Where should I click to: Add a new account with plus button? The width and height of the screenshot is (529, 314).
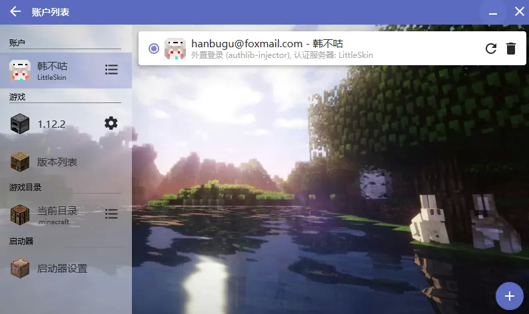pos(510,296)
